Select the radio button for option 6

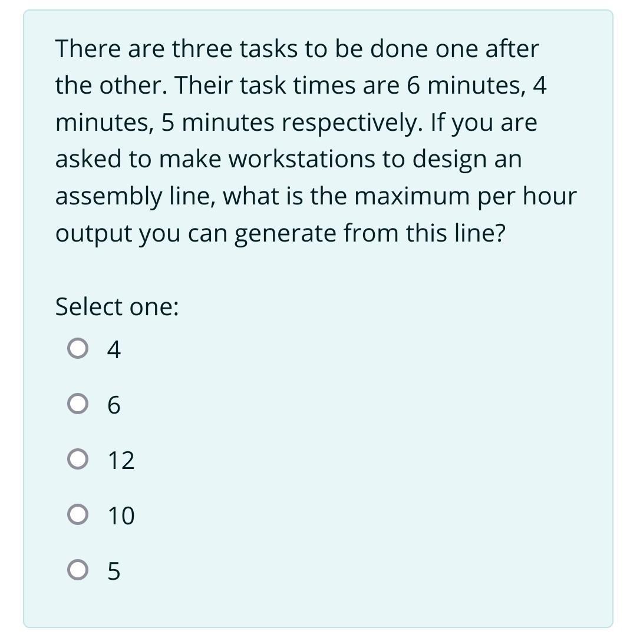tap(77, 405)
